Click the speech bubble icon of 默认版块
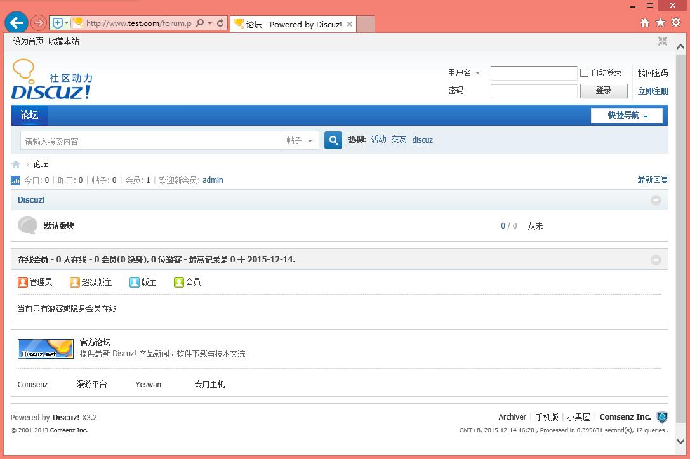The width and height of the screenshot is (690, 459). (27, 225)
